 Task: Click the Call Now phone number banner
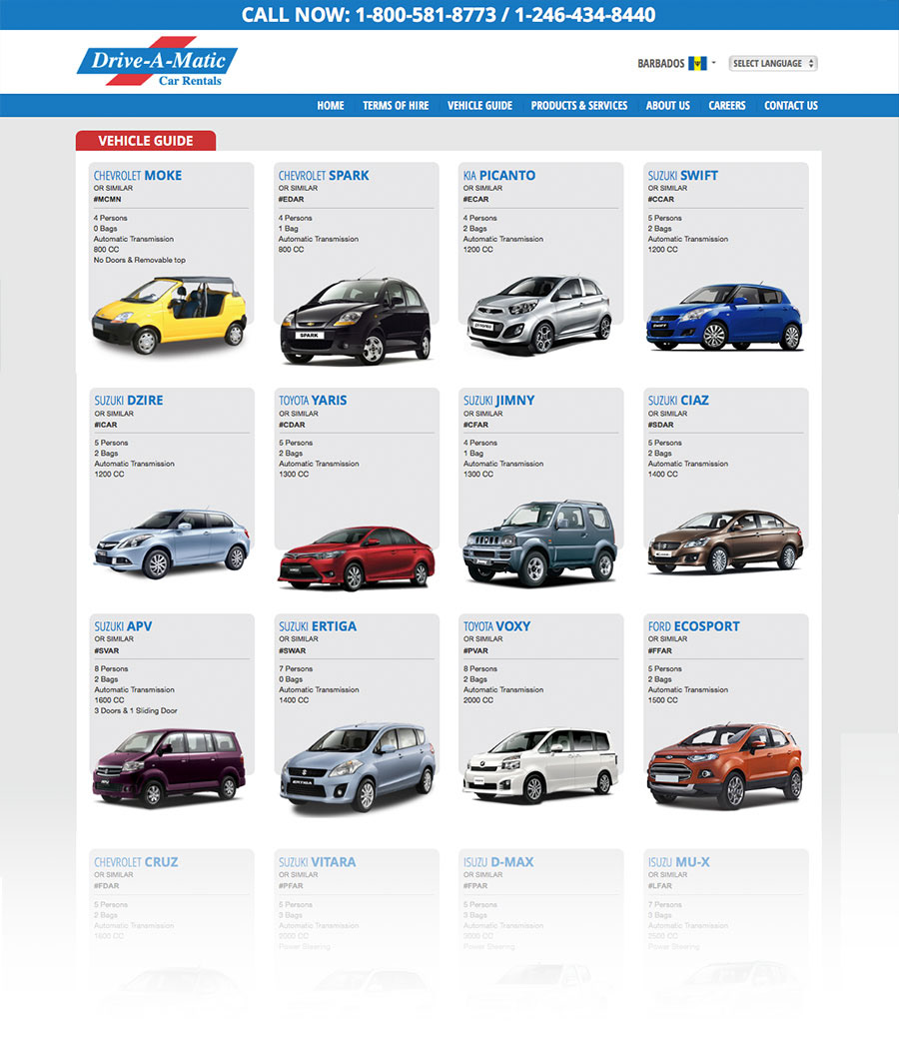449,15
